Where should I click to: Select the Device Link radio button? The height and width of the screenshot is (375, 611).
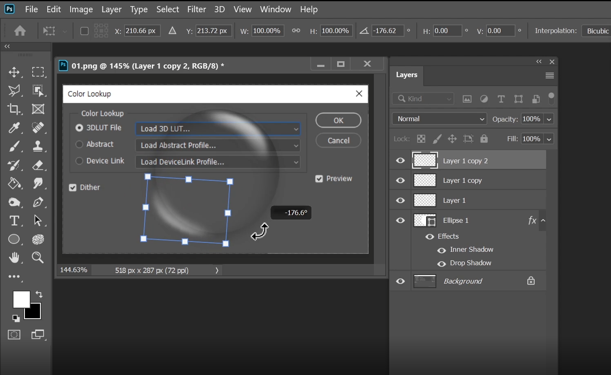[79, 161]
